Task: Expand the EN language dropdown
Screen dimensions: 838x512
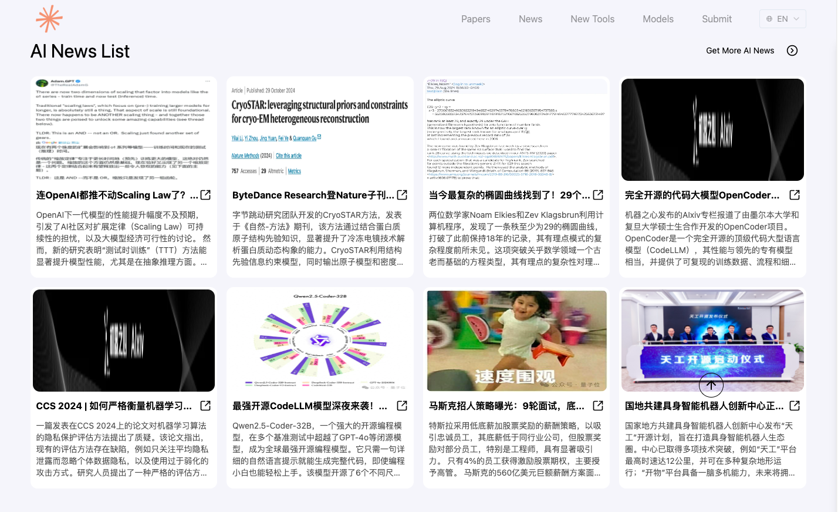Action: 782,19
